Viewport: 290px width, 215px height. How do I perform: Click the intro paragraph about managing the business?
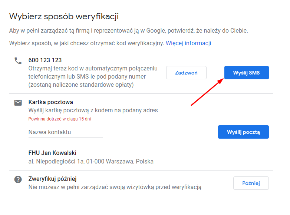pos(128,30)
